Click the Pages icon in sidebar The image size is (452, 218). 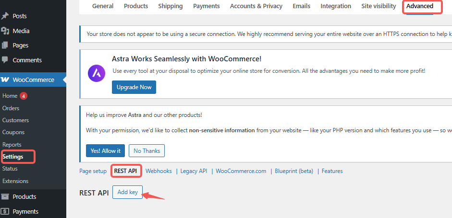pos(5,46)
